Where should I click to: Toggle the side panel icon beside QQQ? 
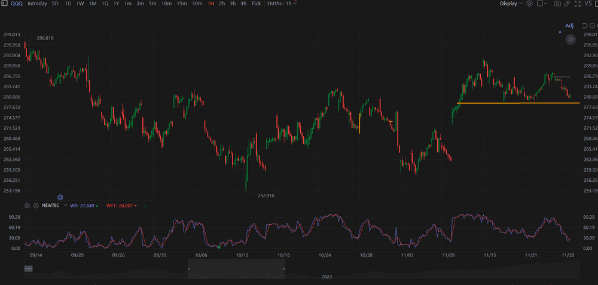tap(5, 4)
